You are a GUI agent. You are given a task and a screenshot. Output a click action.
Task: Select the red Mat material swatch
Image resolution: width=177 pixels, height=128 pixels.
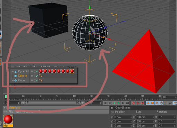tap(8, 121)
